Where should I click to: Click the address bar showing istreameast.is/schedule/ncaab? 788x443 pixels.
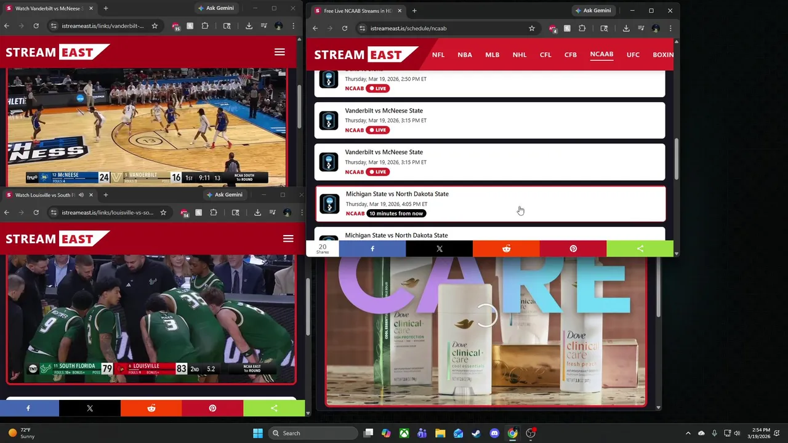coord(443,28)
